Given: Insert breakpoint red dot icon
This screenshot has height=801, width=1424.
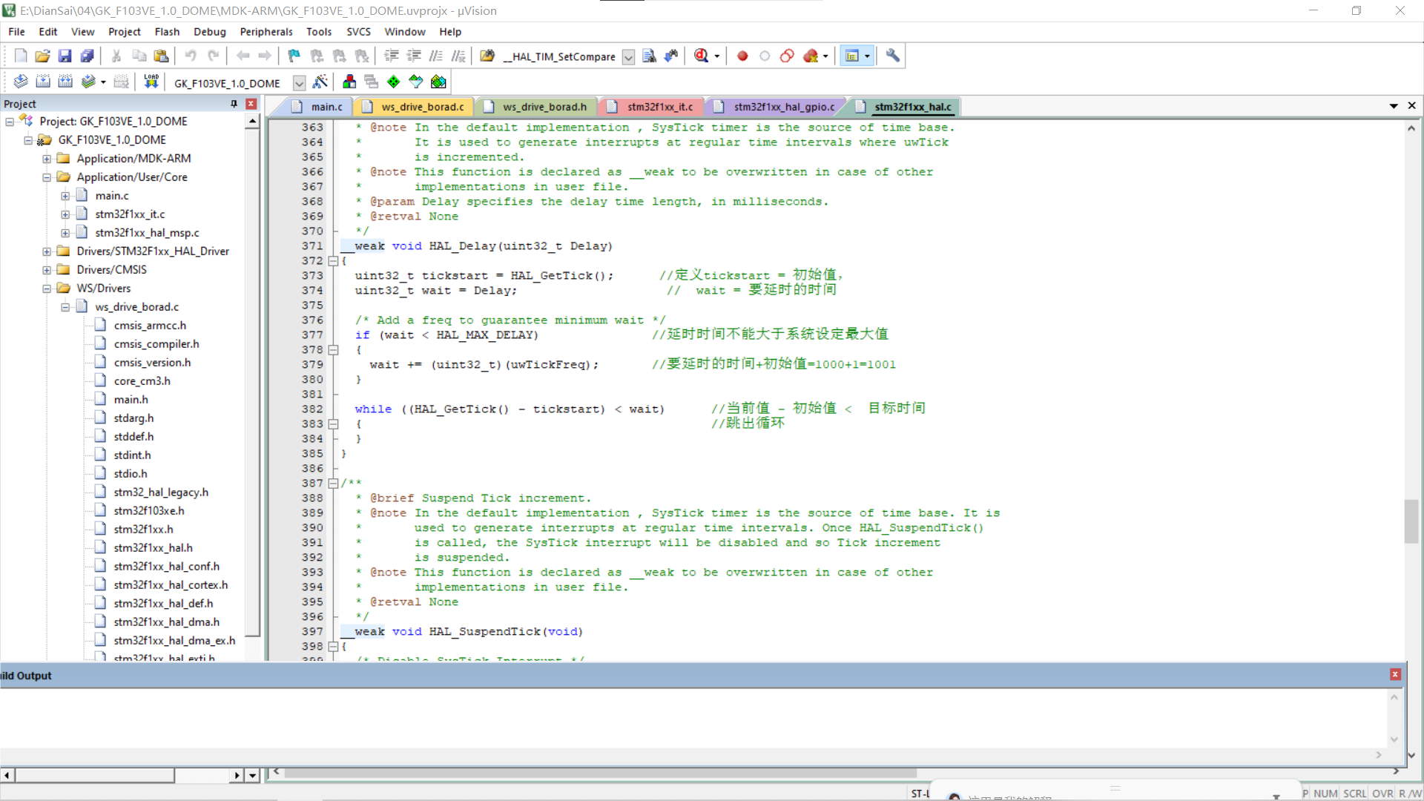Looking at the screenshot, I should (x=742, y=56).
